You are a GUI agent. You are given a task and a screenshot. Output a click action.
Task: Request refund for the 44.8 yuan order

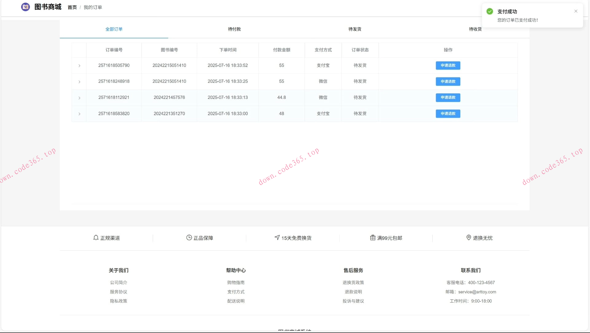448,98
